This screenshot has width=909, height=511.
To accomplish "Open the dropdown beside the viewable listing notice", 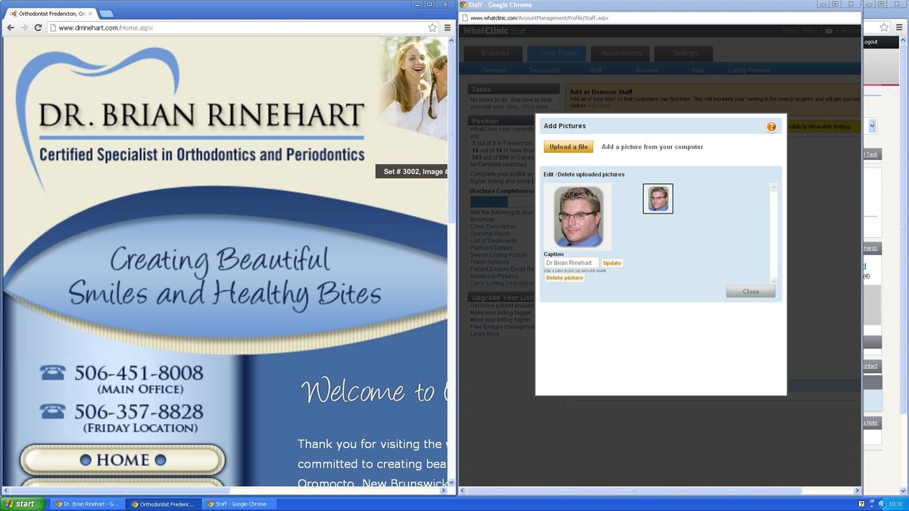I will (873, 126).
